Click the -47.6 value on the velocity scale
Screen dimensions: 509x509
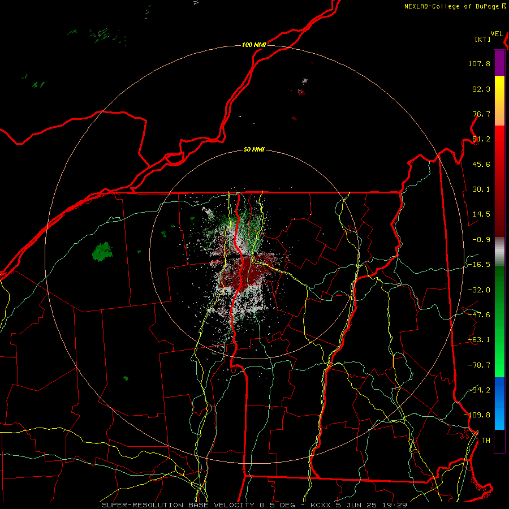click(479, 315)
